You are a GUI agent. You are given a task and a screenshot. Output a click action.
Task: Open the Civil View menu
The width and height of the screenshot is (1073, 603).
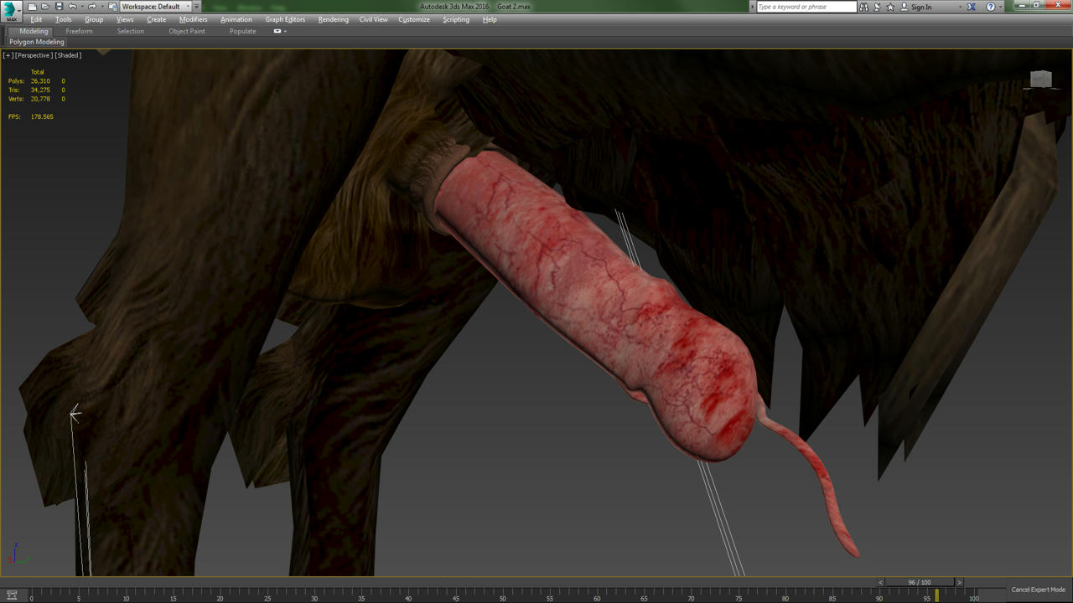[374, 19]
